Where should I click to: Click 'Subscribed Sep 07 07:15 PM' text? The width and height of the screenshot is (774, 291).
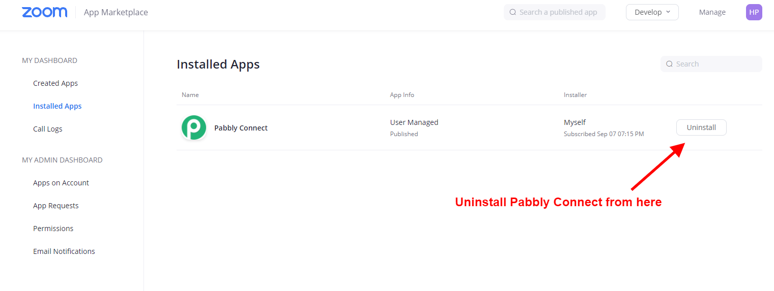[x=604, y=134]
